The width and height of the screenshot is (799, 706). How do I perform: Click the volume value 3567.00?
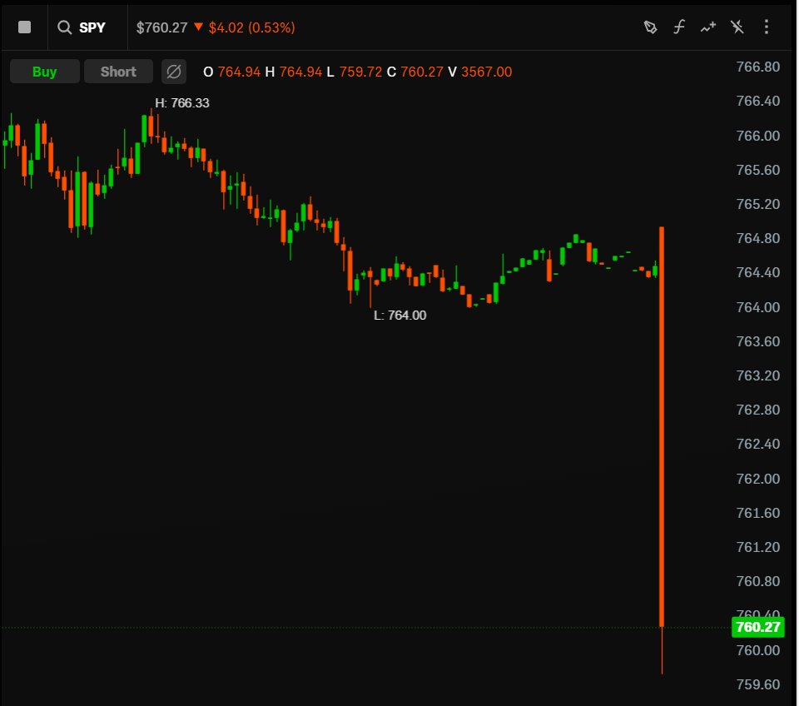487,72
